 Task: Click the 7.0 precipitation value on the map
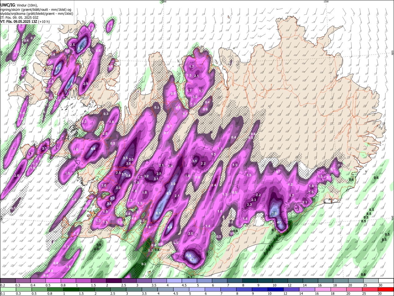[275, 213]
